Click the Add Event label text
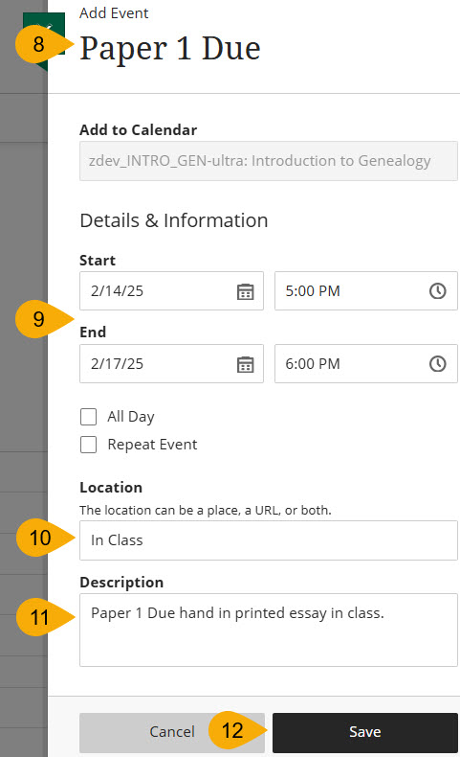 (114, 13)
